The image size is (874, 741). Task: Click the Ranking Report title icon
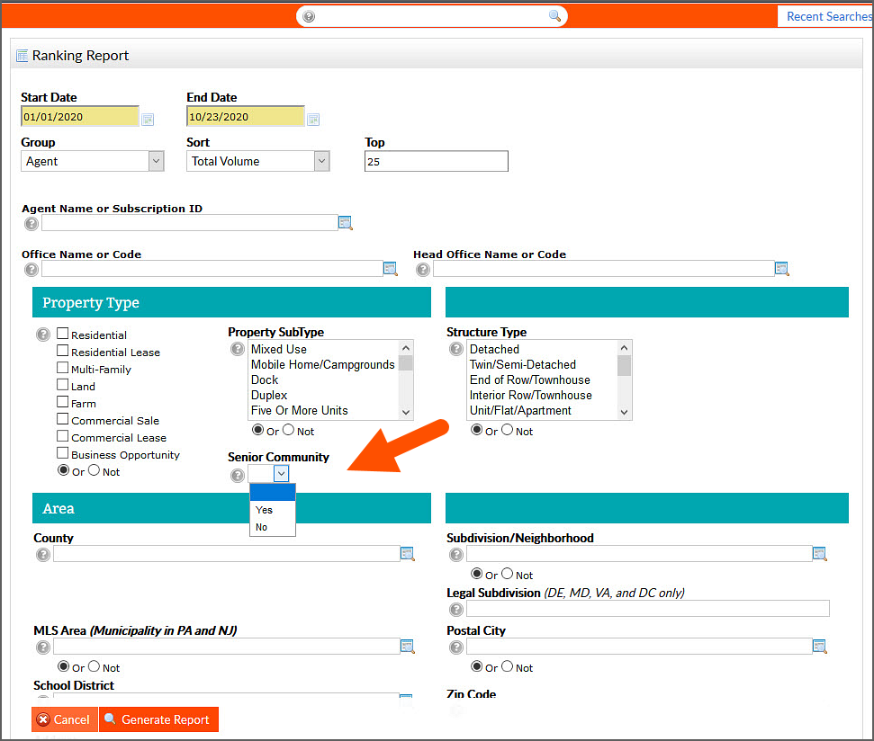click(x=22, y=56)
